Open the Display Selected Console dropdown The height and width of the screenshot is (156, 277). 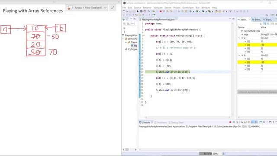click(x=267, y=122)
